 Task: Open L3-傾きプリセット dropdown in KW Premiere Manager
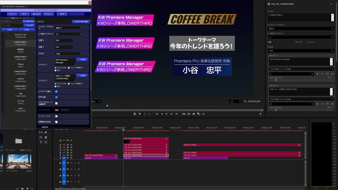click(x=69, y=34)
